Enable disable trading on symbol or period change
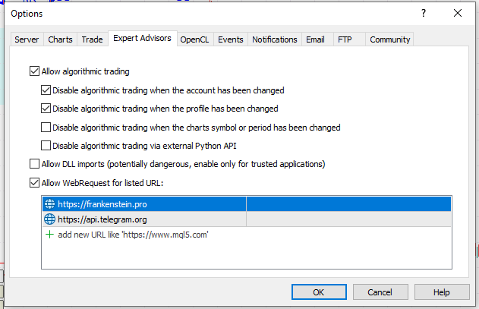The width and height of the screenshot is (479, 309). (46, 128)
